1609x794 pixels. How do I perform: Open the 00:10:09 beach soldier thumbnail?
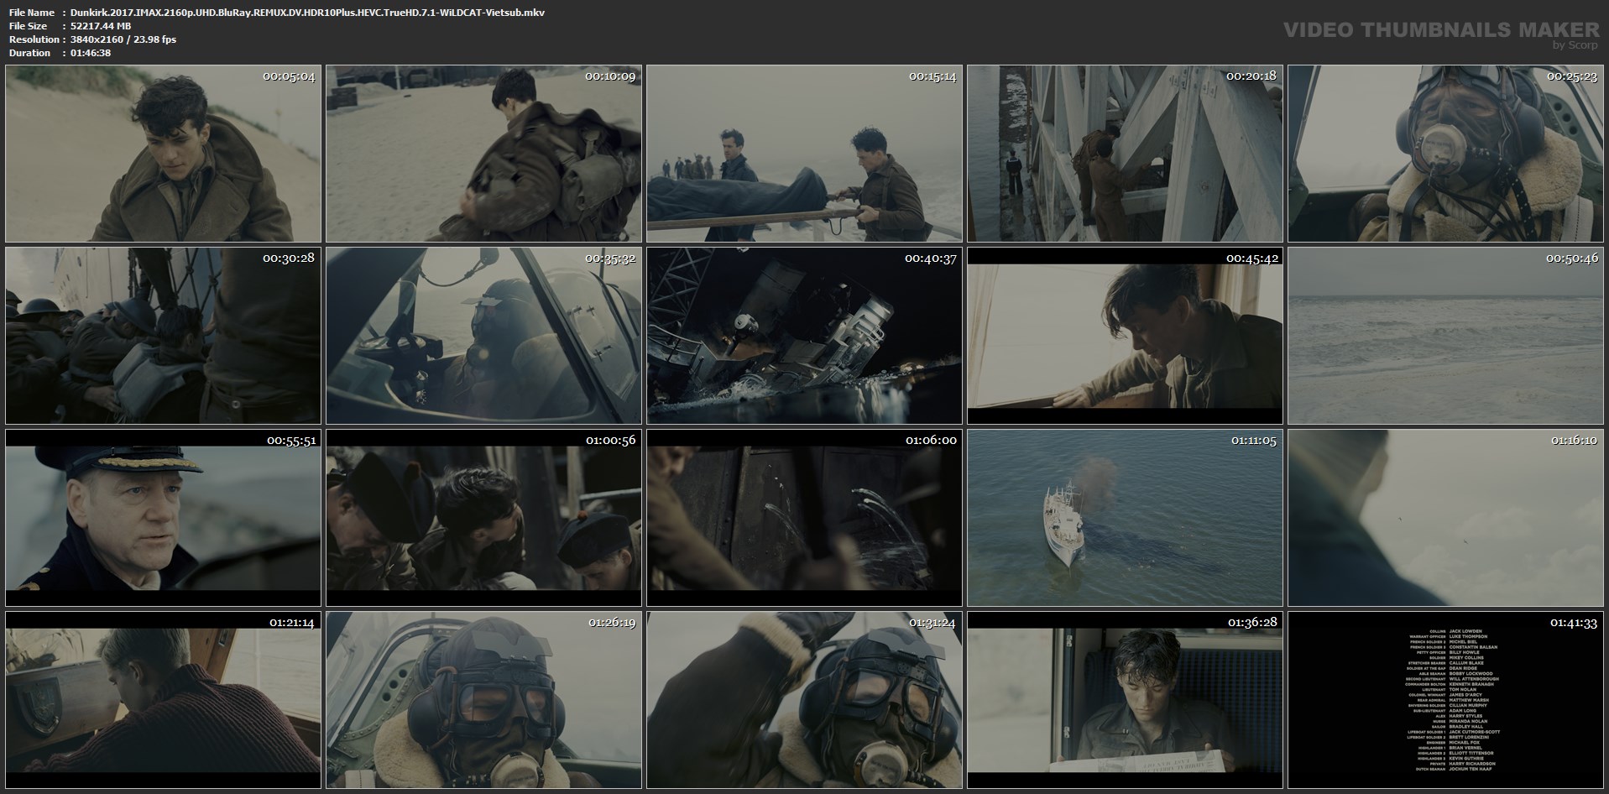point(484,154)
